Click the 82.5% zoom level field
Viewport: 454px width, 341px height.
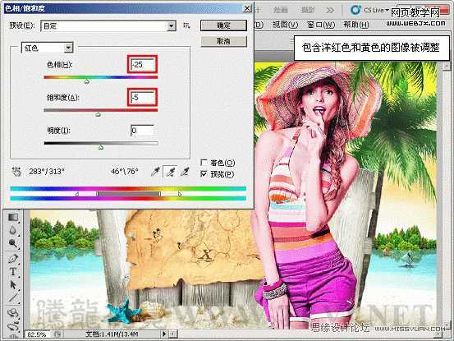coord(37,334)
